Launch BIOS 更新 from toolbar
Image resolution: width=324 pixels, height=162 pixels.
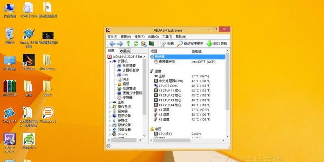pyautogui.click(x=217, y=44)
